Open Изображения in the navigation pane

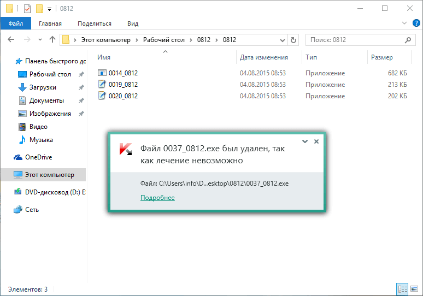click(44, 114)
